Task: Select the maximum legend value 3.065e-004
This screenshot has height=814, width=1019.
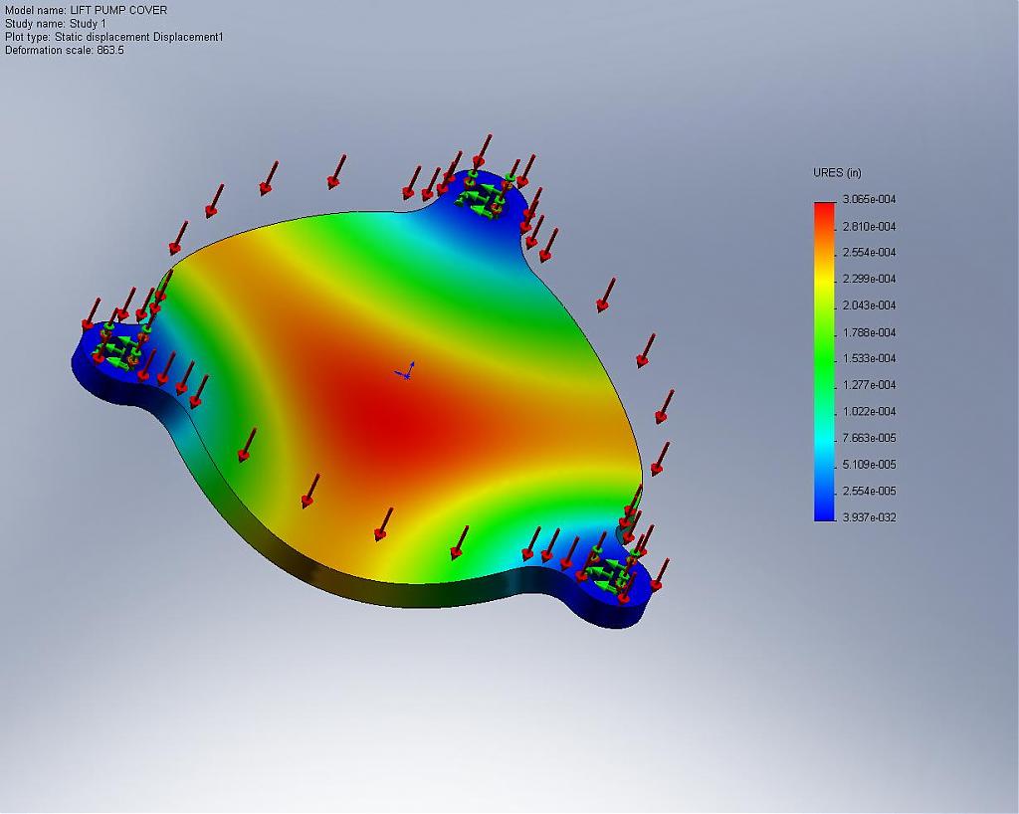Action: [869, 200]
